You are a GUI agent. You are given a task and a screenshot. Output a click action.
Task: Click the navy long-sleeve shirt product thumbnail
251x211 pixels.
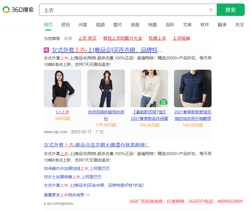[192, 88]
